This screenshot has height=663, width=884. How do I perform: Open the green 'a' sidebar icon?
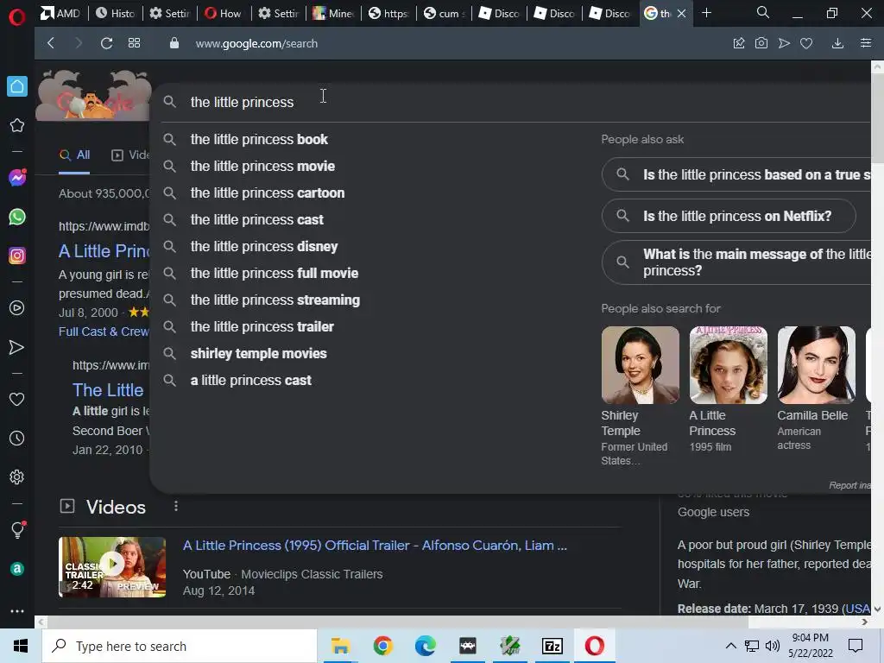(x=17, y=569)
